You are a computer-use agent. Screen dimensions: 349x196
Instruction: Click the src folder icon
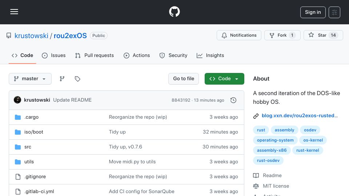(18, 147)
